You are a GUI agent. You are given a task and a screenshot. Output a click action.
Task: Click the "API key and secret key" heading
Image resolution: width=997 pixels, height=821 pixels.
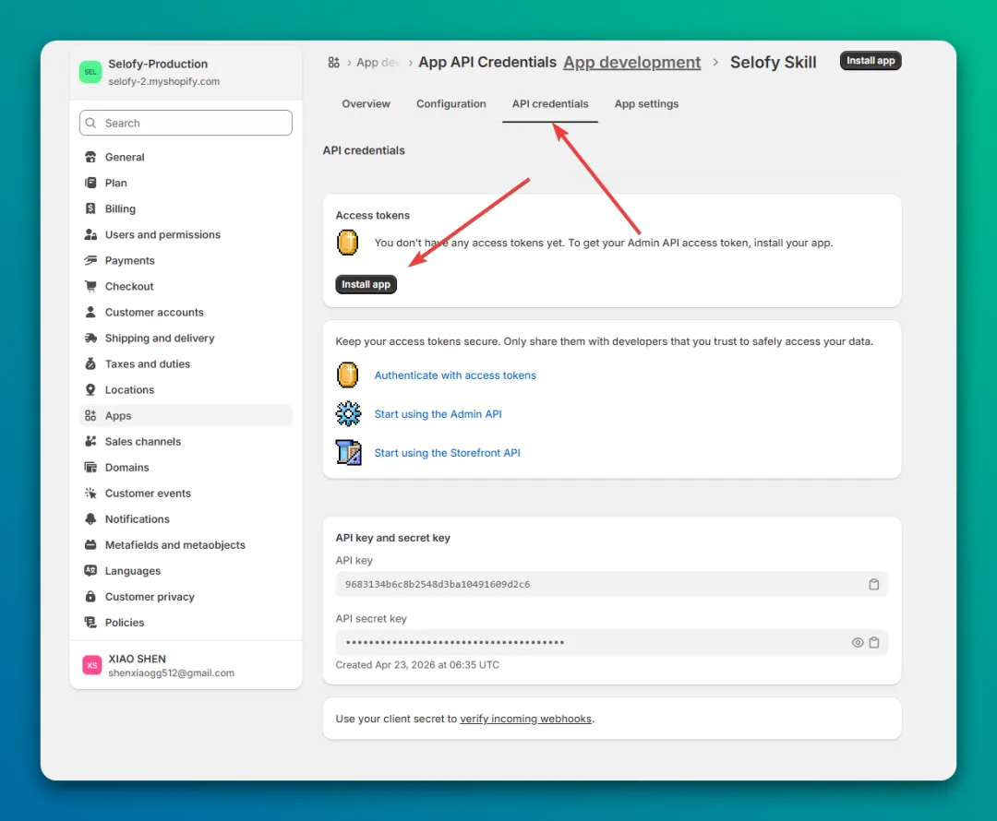click(393, 538)
